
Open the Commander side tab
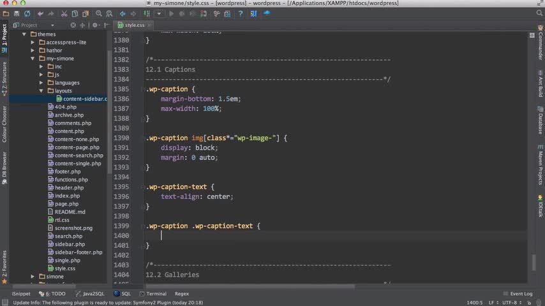click(541, 42)
